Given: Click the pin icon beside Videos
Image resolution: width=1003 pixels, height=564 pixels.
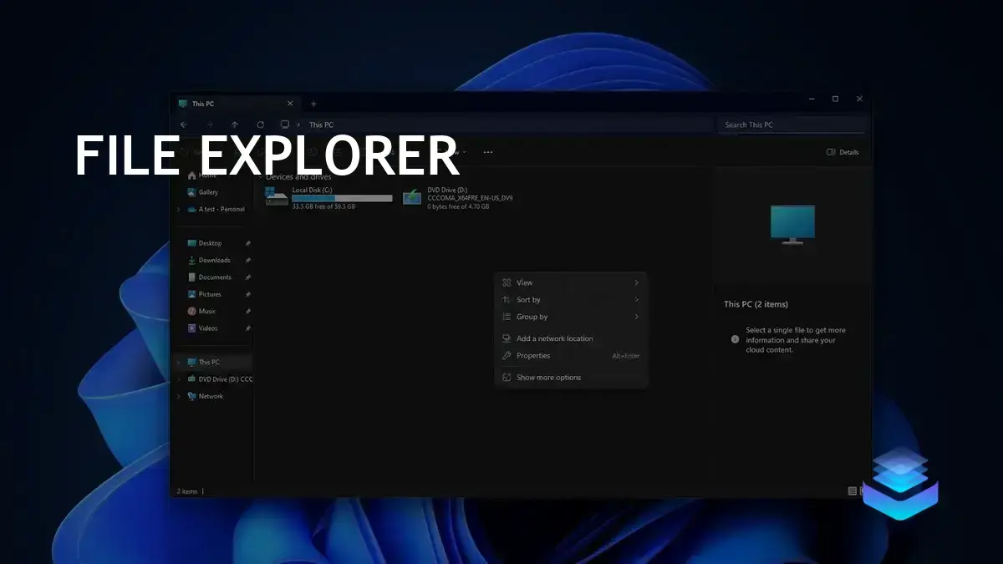Looking at the screenshot, I should click(247, 328).
